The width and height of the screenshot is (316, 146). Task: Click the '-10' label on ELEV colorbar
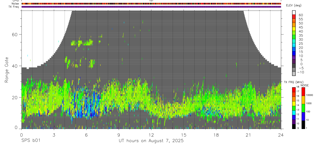pos(301,72)
